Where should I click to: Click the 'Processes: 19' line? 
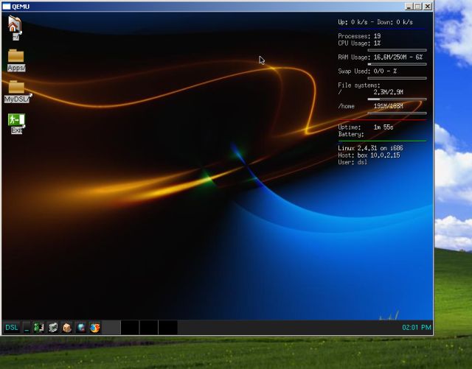[x=359, y=36]
